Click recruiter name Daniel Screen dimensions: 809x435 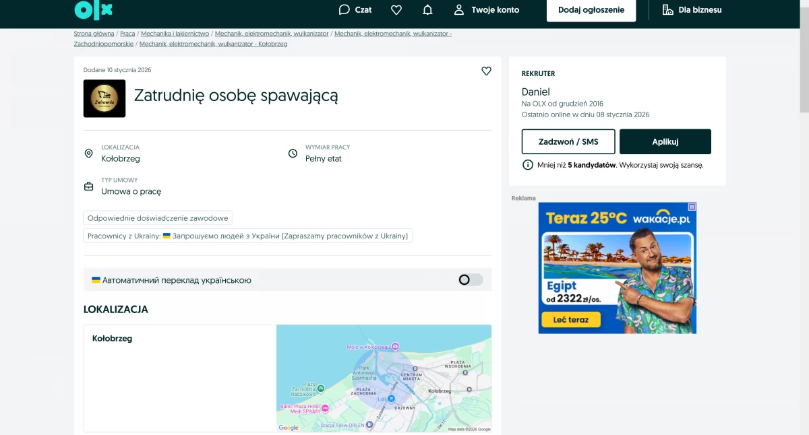[x=536, y=92]
